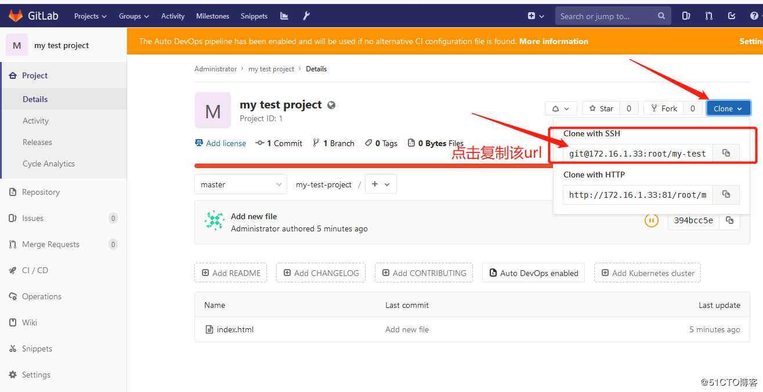Select Project in the sidebar

click(x=64, y=75)
